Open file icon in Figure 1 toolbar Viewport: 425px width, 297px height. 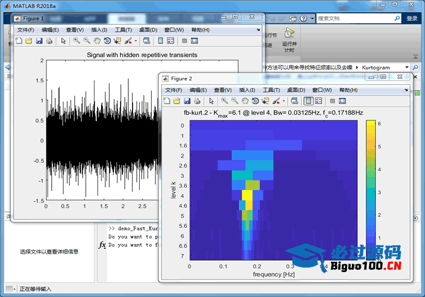[x=29, y=41]
